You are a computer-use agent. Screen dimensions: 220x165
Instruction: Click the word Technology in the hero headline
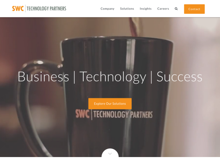[113, 77]
